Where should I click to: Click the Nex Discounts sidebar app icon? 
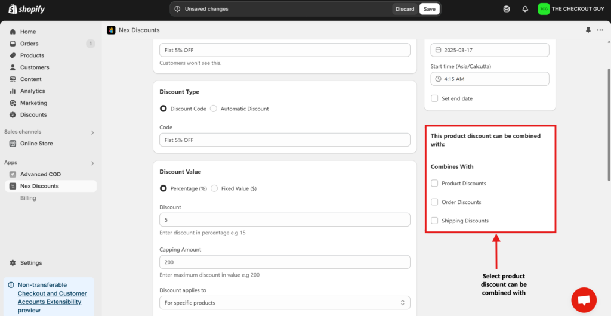(13, 186)
